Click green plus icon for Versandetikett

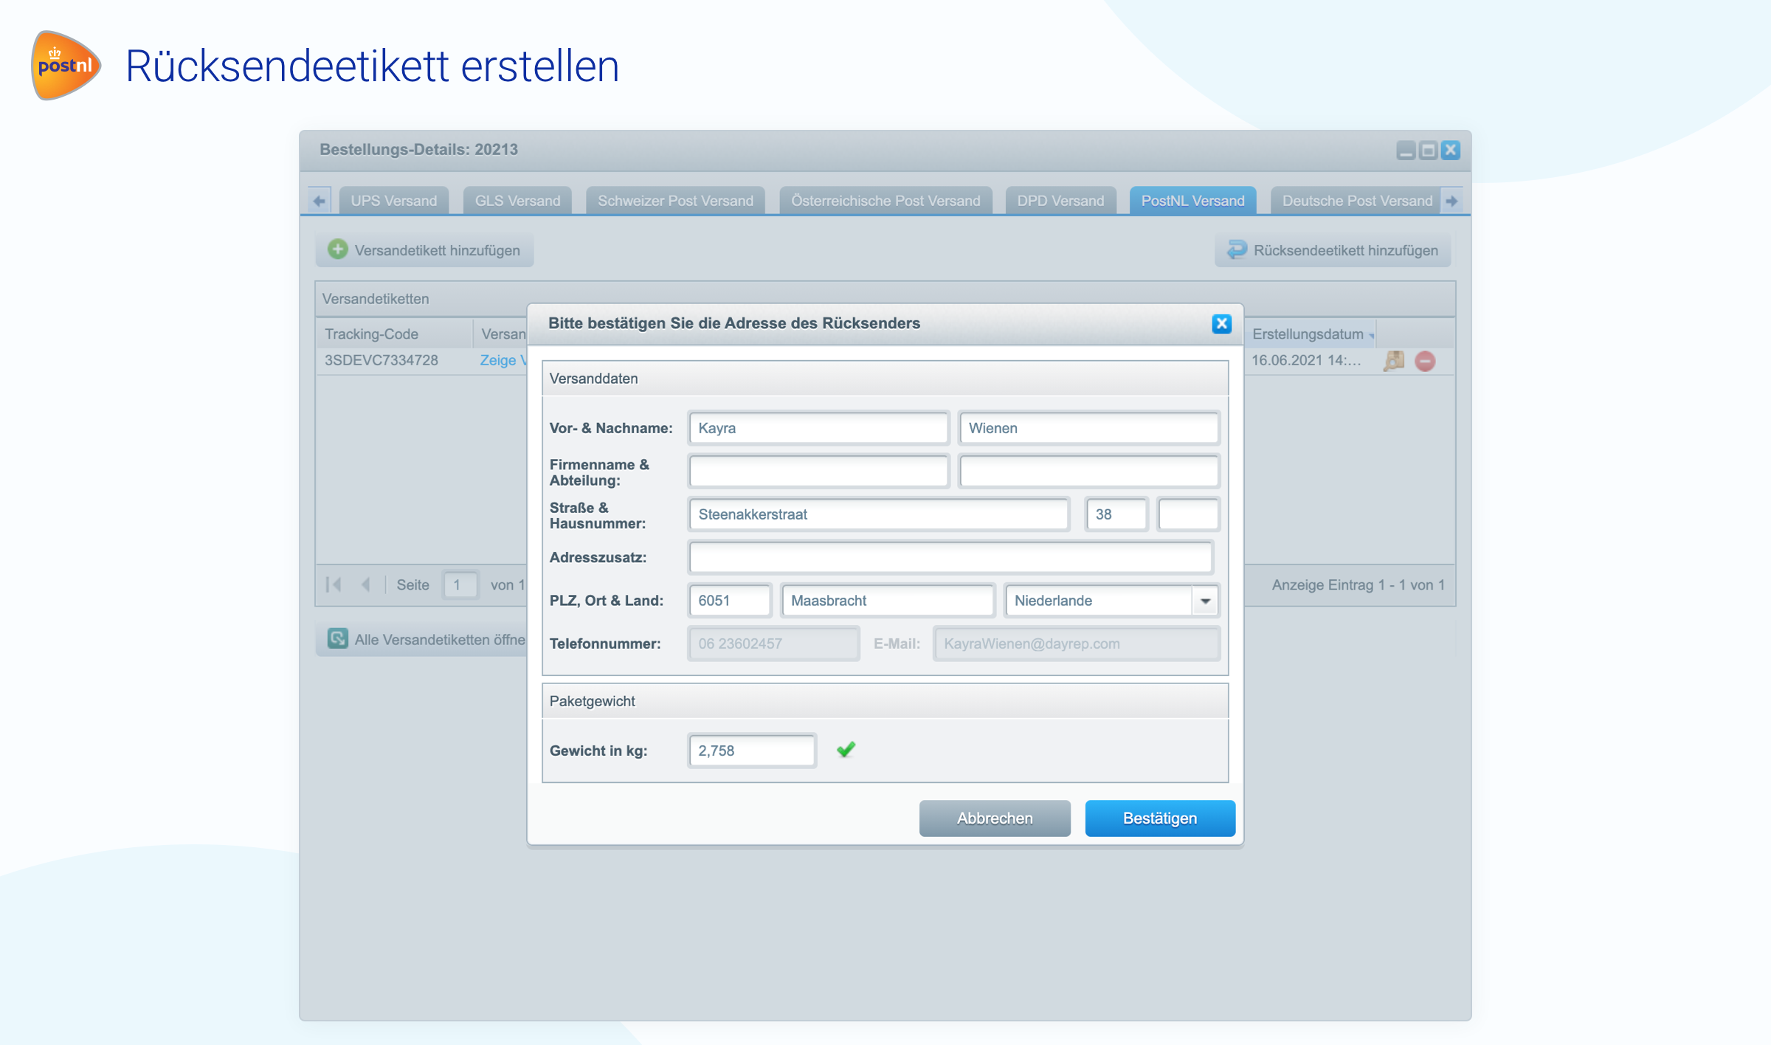337,249
